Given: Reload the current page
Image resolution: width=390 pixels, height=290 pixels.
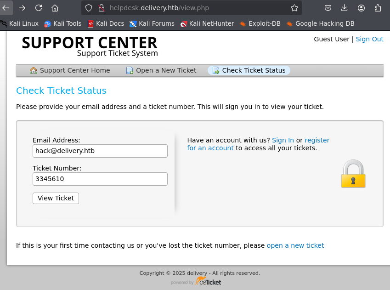Looking at the screenshot, I should click(x=39, y=8).
